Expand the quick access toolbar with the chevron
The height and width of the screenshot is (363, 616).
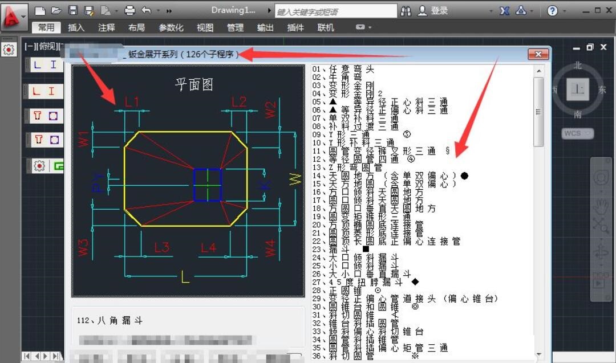168,10
